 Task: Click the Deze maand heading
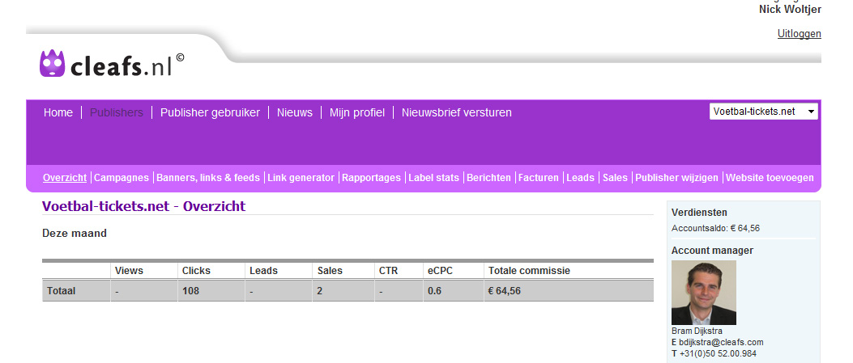coord(75,234)
